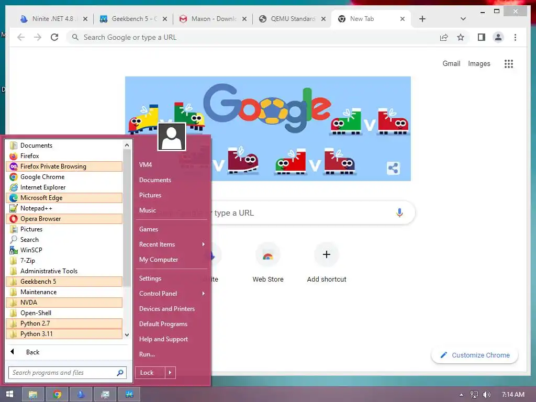Viewport: 536px width, 402px height.
Task: Launch Internet Explorer
Action: tap(64, 187)
